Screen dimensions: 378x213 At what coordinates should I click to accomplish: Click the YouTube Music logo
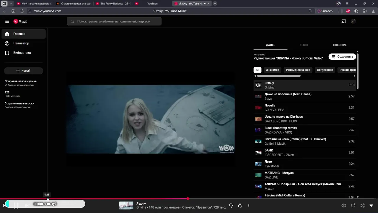(x=20, y=21)
